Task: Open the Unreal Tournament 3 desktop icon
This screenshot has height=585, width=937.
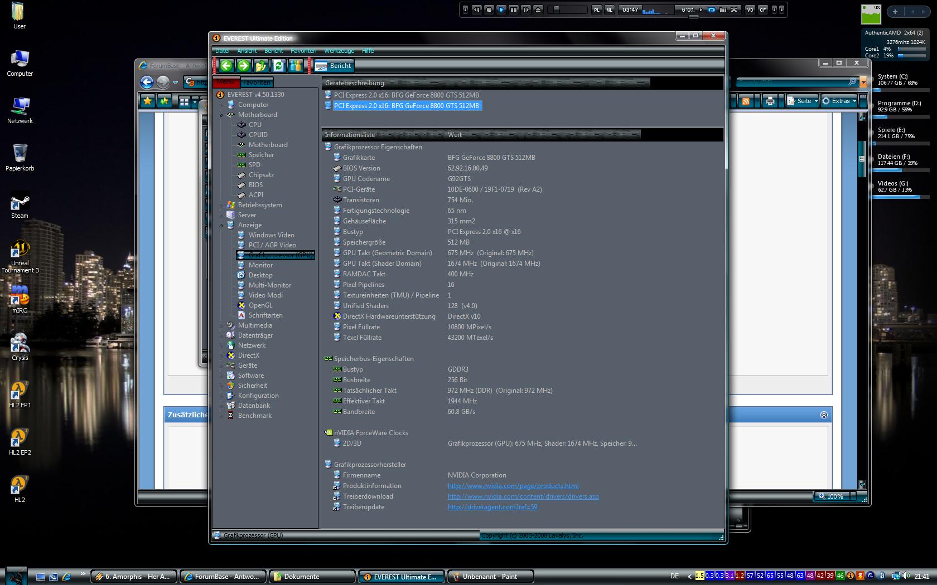Action: click(20, 257)
